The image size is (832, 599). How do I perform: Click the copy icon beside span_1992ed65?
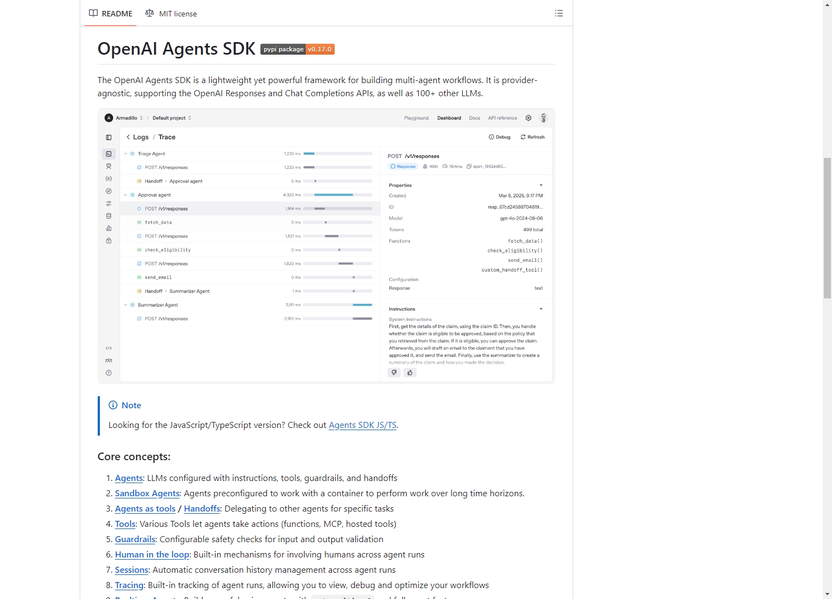[x=469, y=167]
